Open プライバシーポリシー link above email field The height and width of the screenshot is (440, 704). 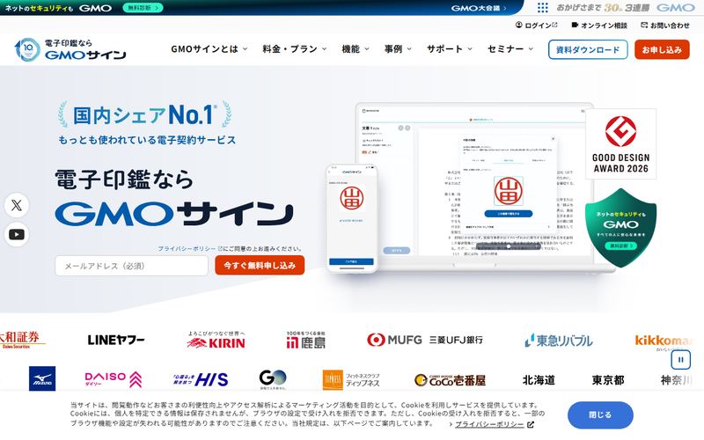(x=189, y=248)
